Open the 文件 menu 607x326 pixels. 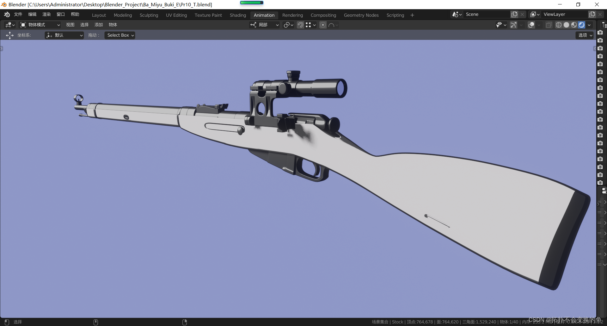coord(18,15)
